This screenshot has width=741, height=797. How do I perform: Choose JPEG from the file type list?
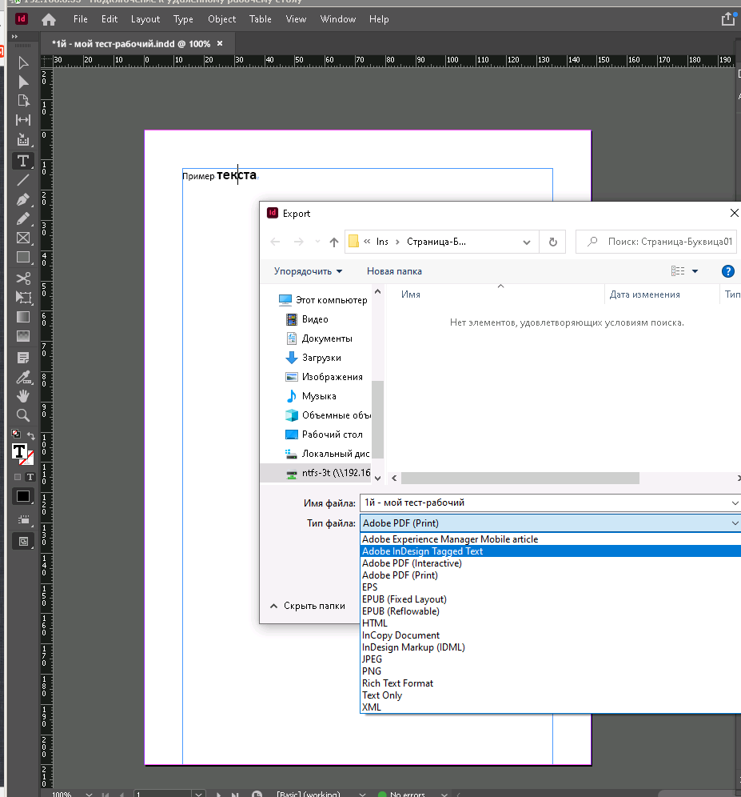pos(372,659)
